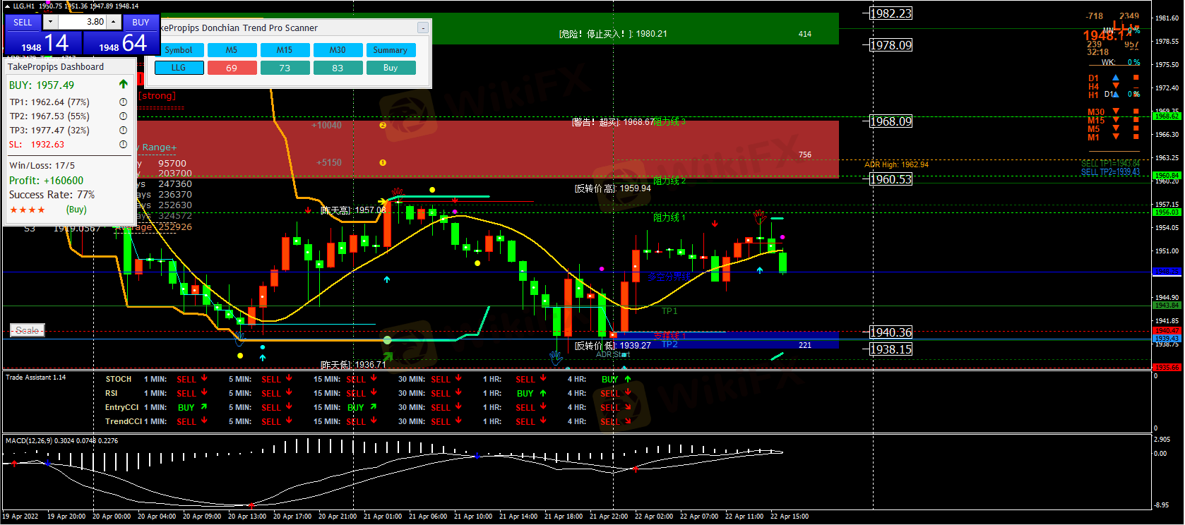Click the 3.80 lot volume field
Screen dimensions: 1185x525
[81, 22]
